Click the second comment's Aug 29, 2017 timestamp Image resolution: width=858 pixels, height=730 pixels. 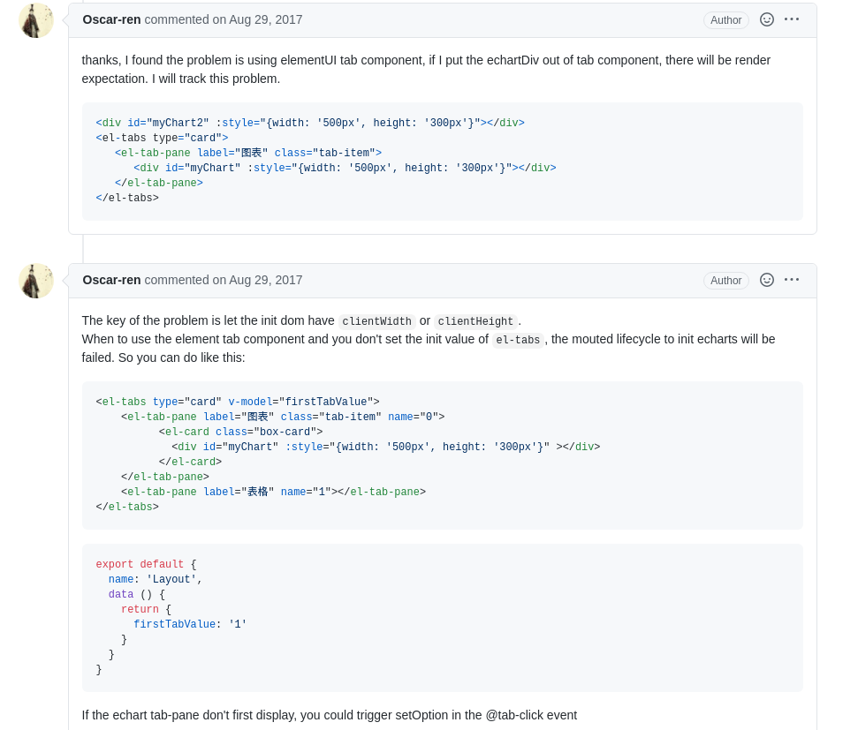click(x=265, y=280)
